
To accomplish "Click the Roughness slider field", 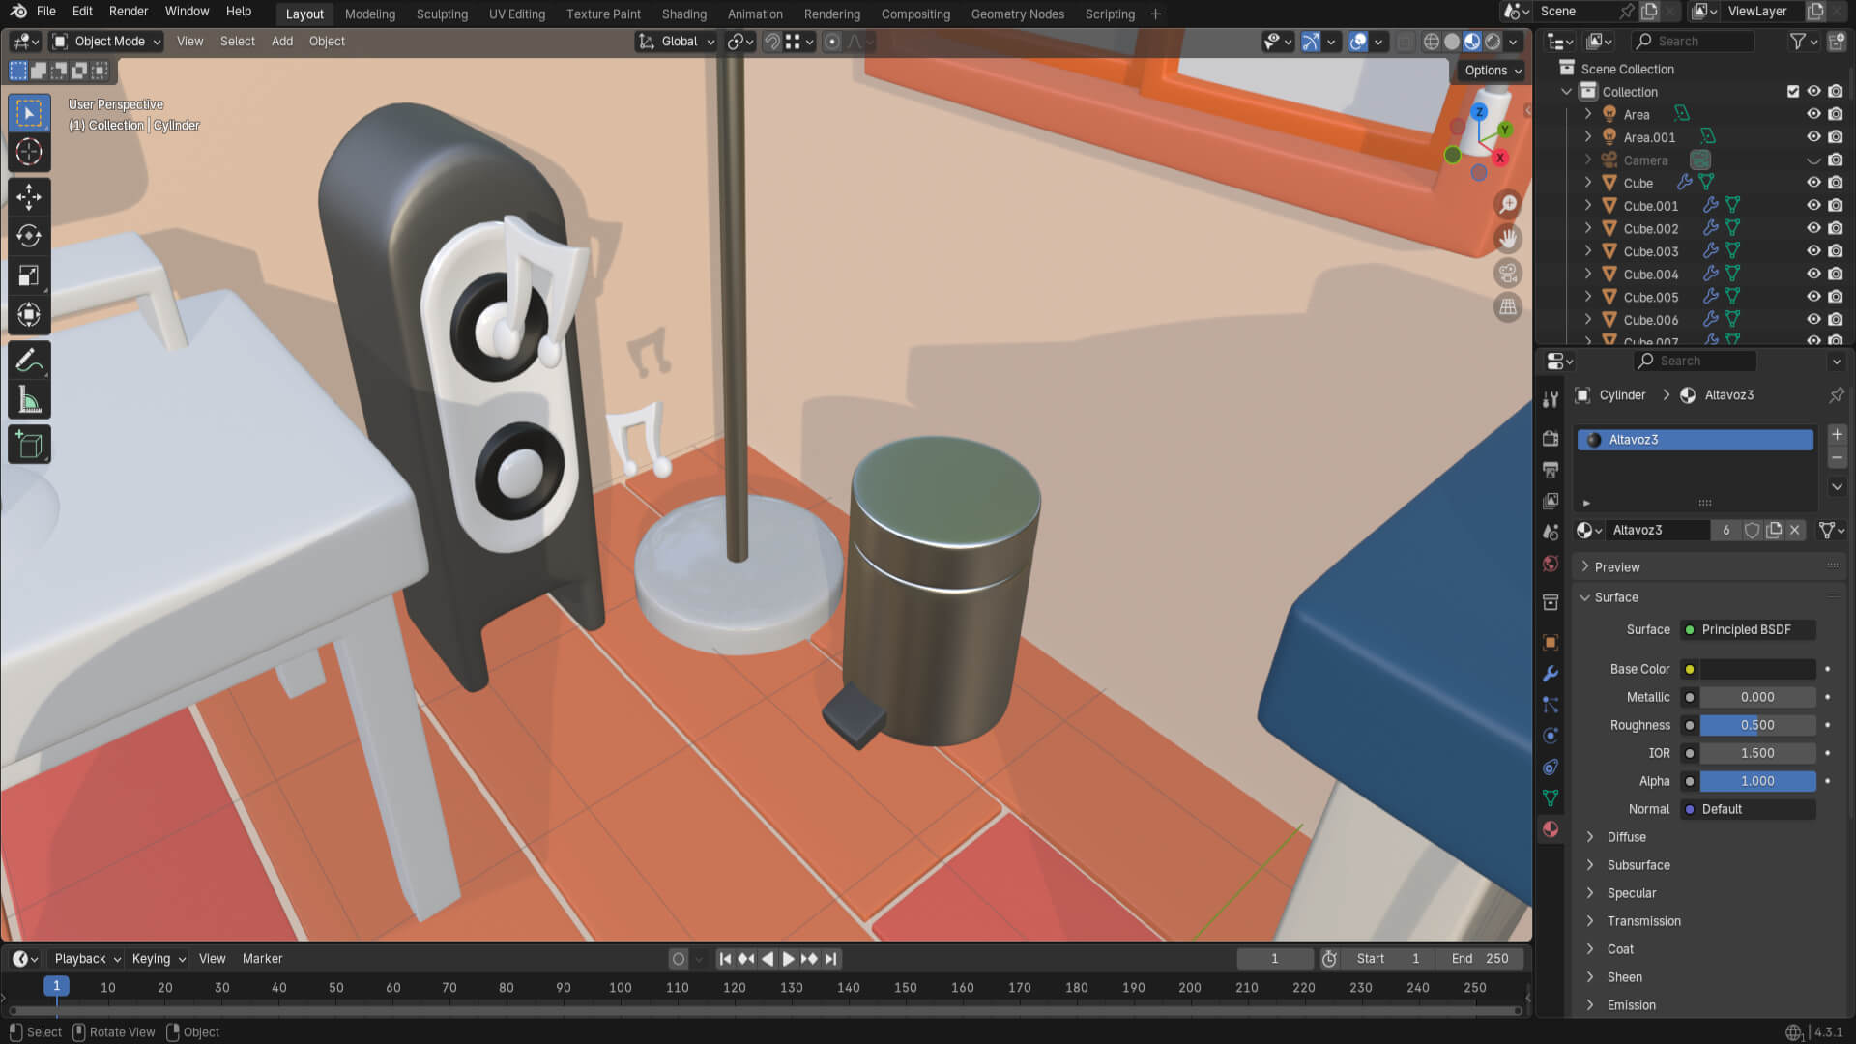I will 1756,725.
